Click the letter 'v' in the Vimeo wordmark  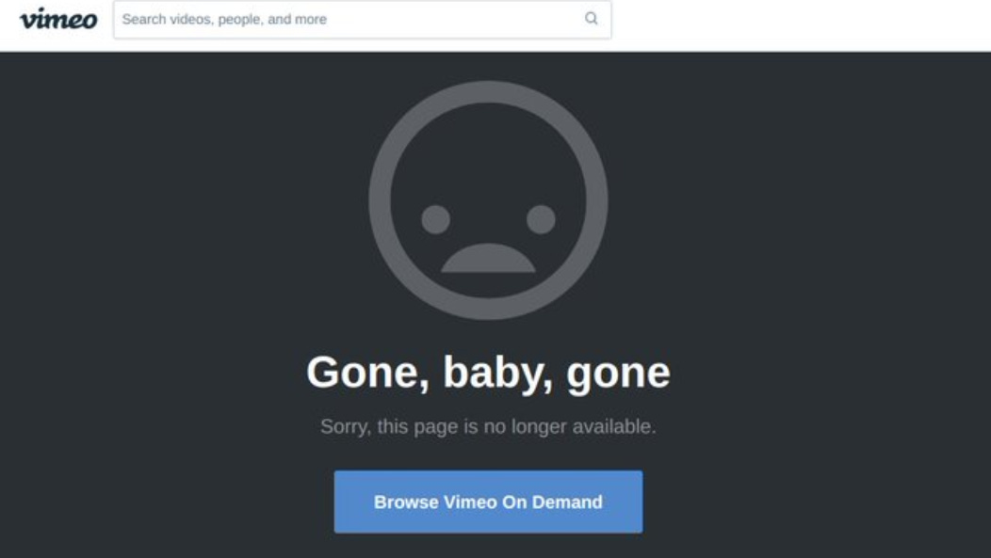[x=28, y=22]
